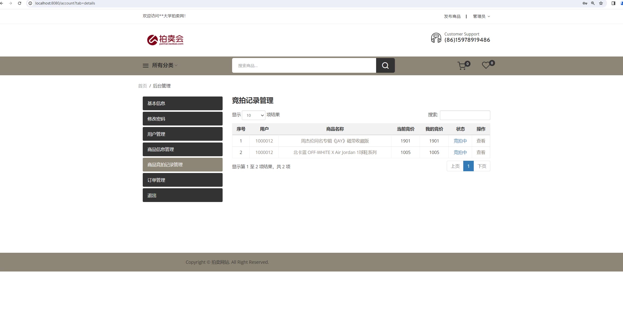Click the hamburger menu icon beside 所有分类

pos(145,65)
